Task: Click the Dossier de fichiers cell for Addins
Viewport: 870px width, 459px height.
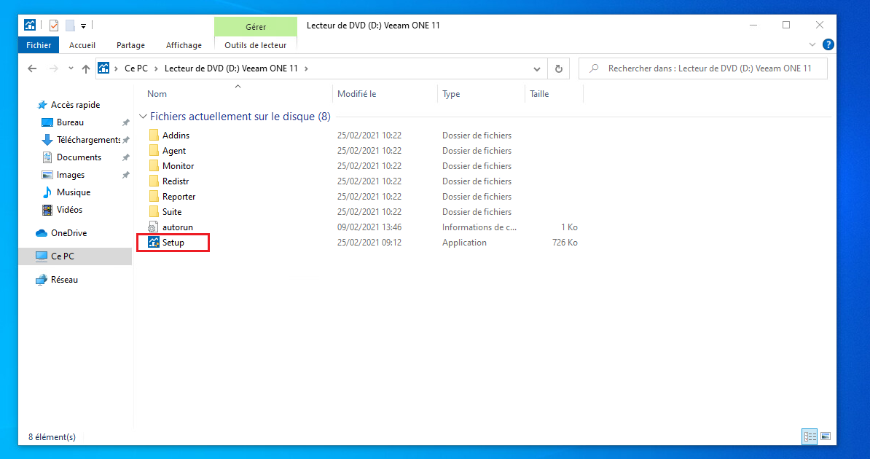Action: (x=477, y=136)
